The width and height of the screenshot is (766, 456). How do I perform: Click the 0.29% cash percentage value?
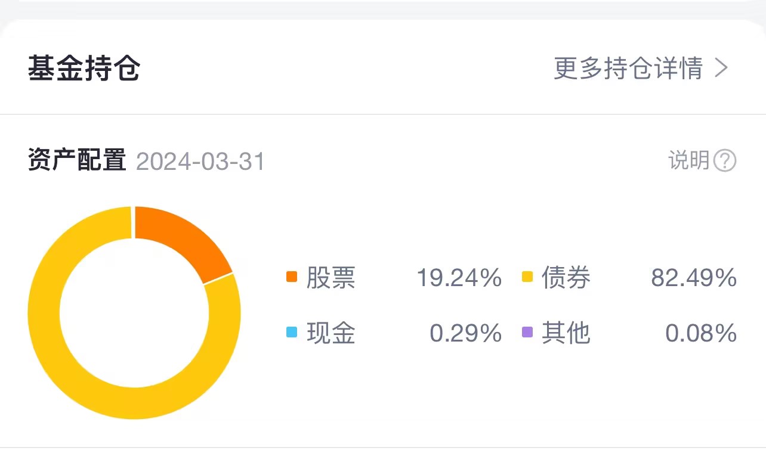(465, 333)
